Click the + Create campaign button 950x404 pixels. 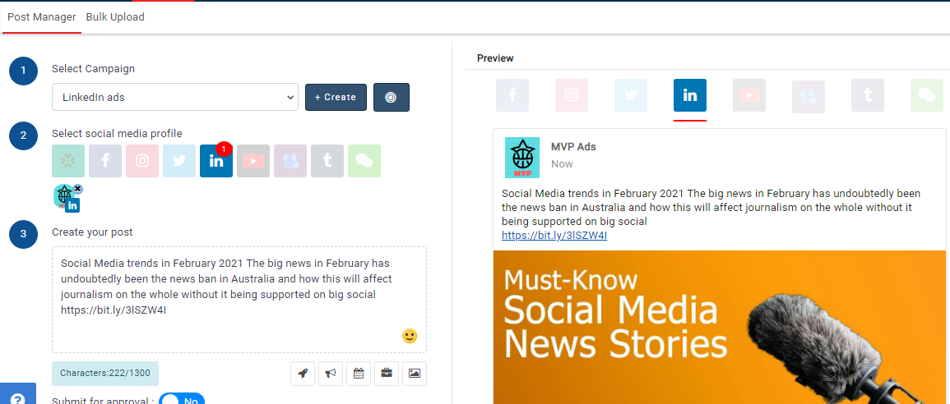click(336, 97)
